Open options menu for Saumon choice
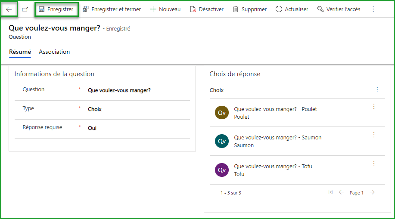Image resolution: width=395 pixels, height=219 pixels. coord(373,135)
